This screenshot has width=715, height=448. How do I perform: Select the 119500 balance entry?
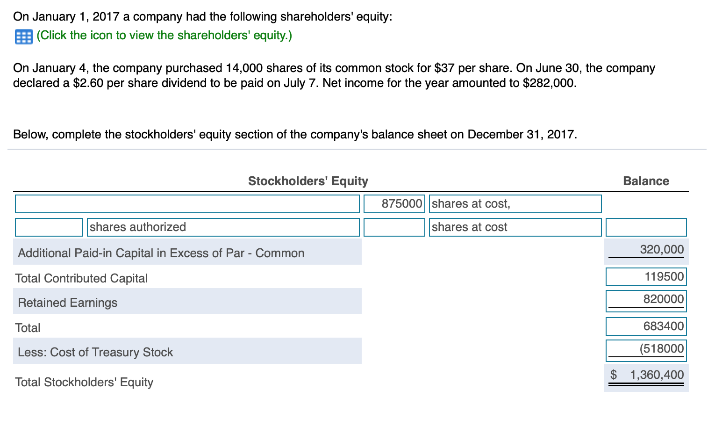tap(646, 276)
